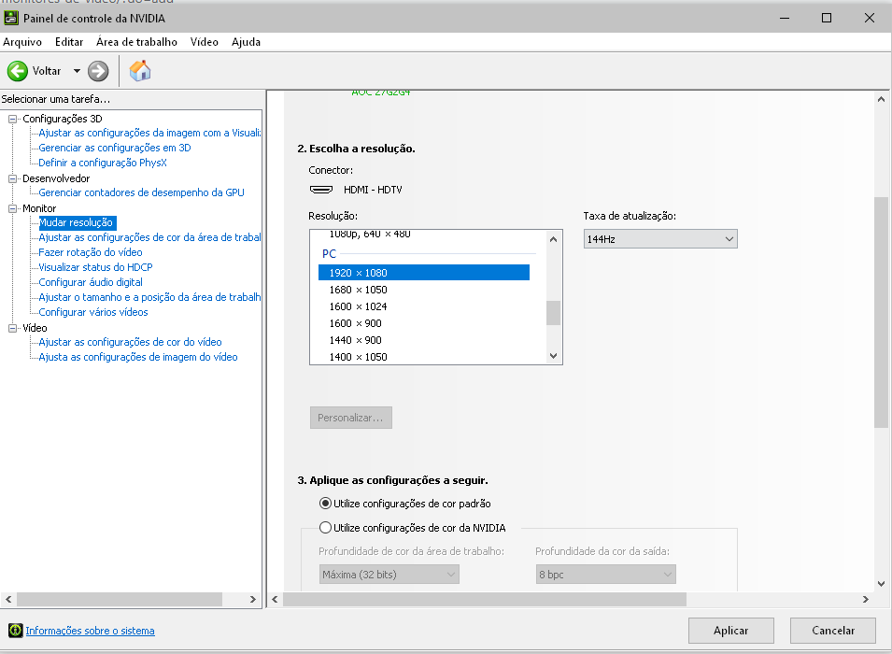
Task: Open 'Ajustar as configurações de cor da área de trabalho'
Action: tap(149, 237)
